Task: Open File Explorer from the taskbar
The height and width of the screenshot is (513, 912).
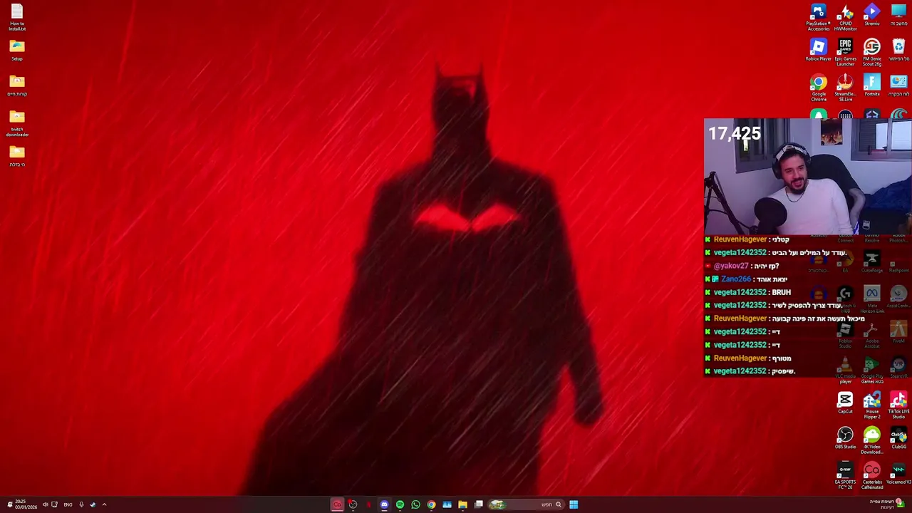Action: click(x=462, y=504)
